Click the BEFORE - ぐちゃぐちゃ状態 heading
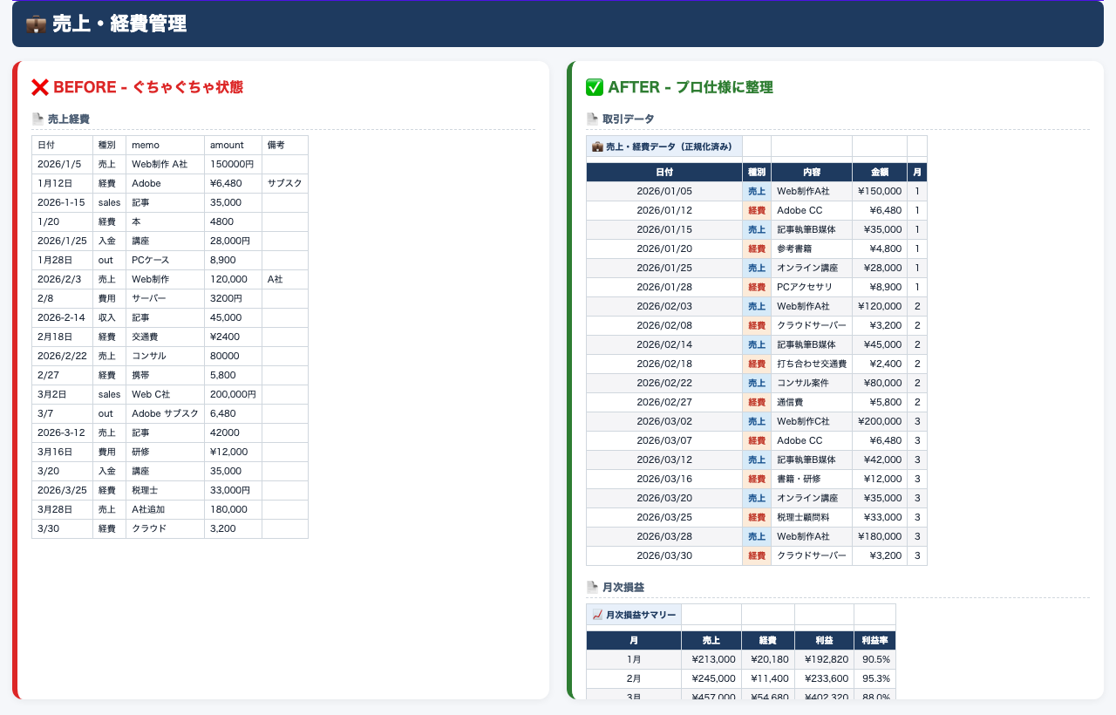Viewport: 1116px width, 715px height. 148,87
